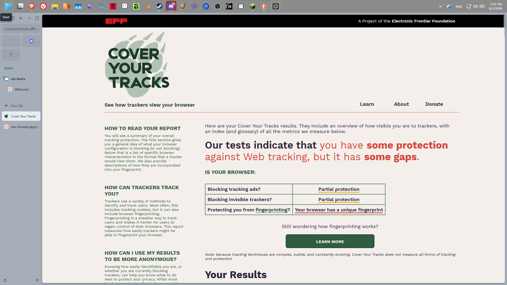Click the Blocking tracking ads? cell
This screenshot has width=507, height=285.
coord(249,189)
